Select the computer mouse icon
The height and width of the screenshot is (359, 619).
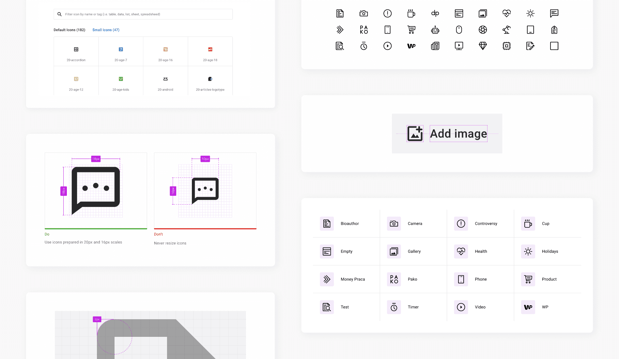click(459, 30)
